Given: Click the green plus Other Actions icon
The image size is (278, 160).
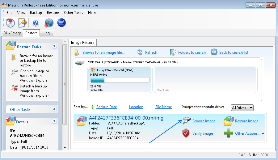Looking at the screenshot, I should click(x=228, y=133).
